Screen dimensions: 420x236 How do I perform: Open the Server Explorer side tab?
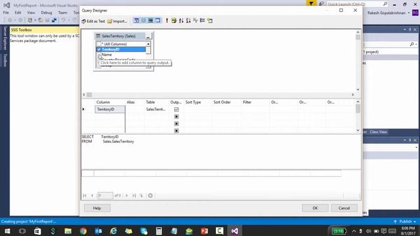(5, 38)
